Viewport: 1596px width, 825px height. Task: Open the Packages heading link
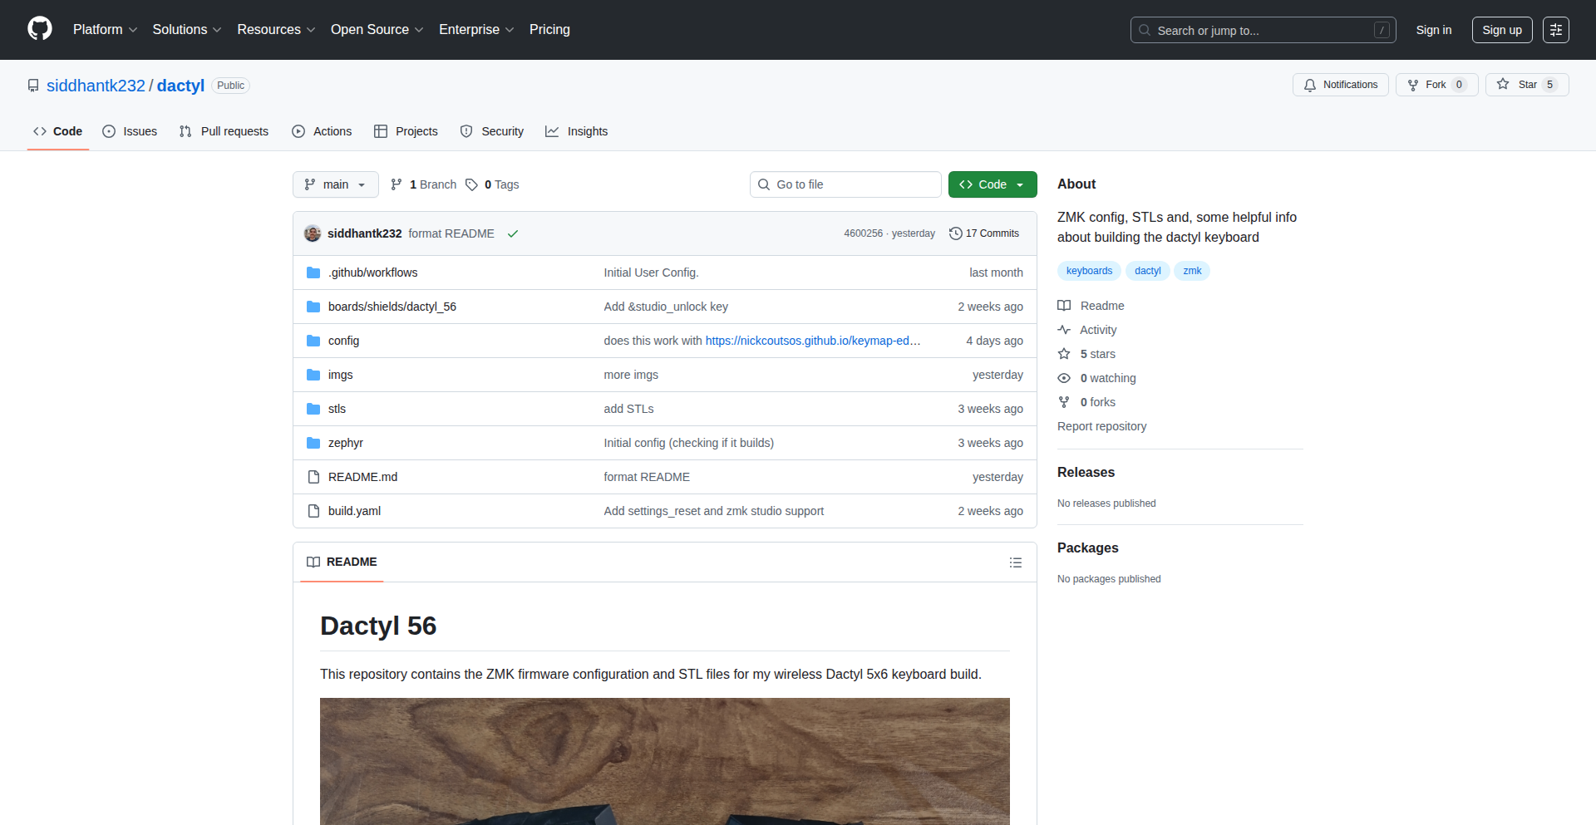[x=1087, y=548]
